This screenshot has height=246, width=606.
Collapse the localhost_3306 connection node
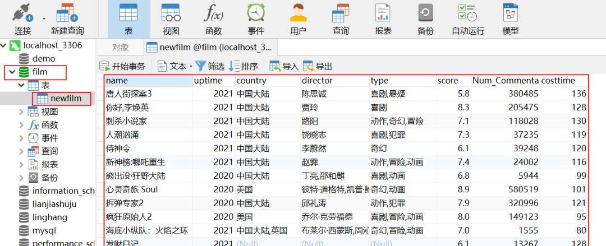(x=3, y=45)
